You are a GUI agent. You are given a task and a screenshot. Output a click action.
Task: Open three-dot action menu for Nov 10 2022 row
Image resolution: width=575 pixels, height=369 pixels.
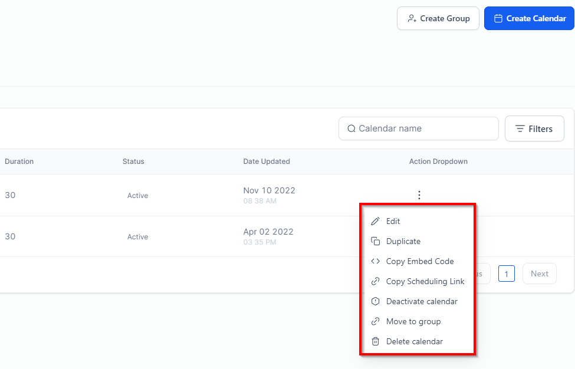coord(419,195)
